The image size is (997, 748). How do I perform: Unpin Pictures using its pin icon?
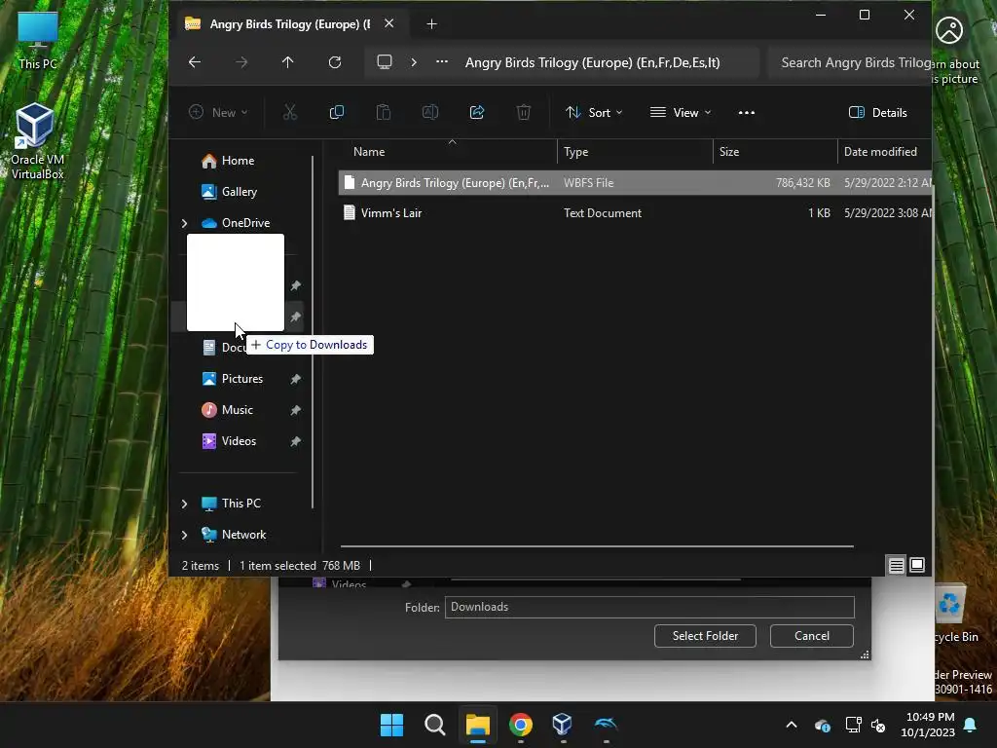coord(295,379)
